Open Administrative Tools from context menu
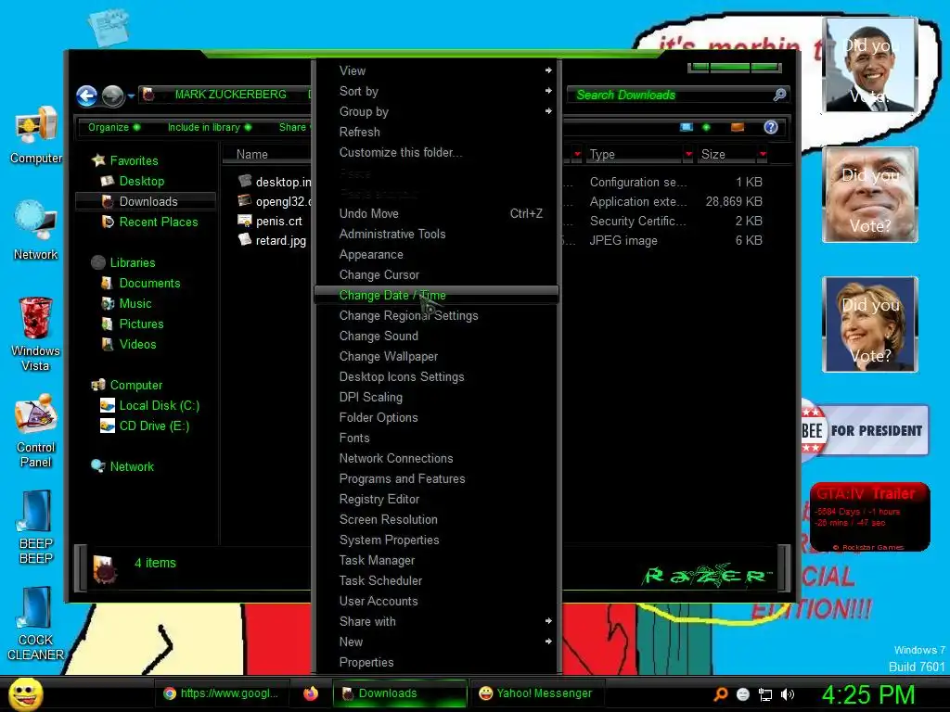This screenshot has height=712, width=950. [x=436, y=234]
